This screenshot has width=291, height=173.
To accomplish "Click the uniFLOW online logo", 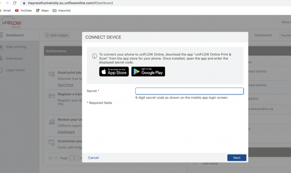I will [11, 22].
